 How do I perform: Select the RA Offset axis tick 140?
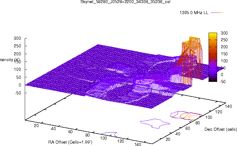138,144
